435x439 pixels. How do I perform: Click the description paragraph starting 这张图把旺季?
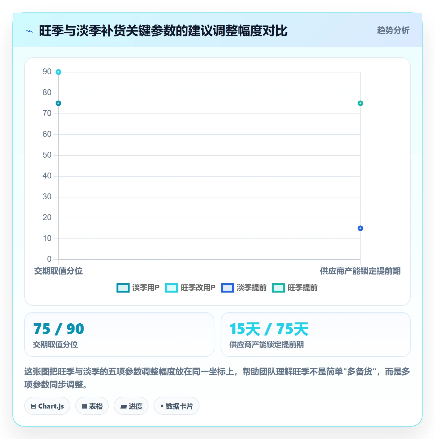click(x=217, y=378)
